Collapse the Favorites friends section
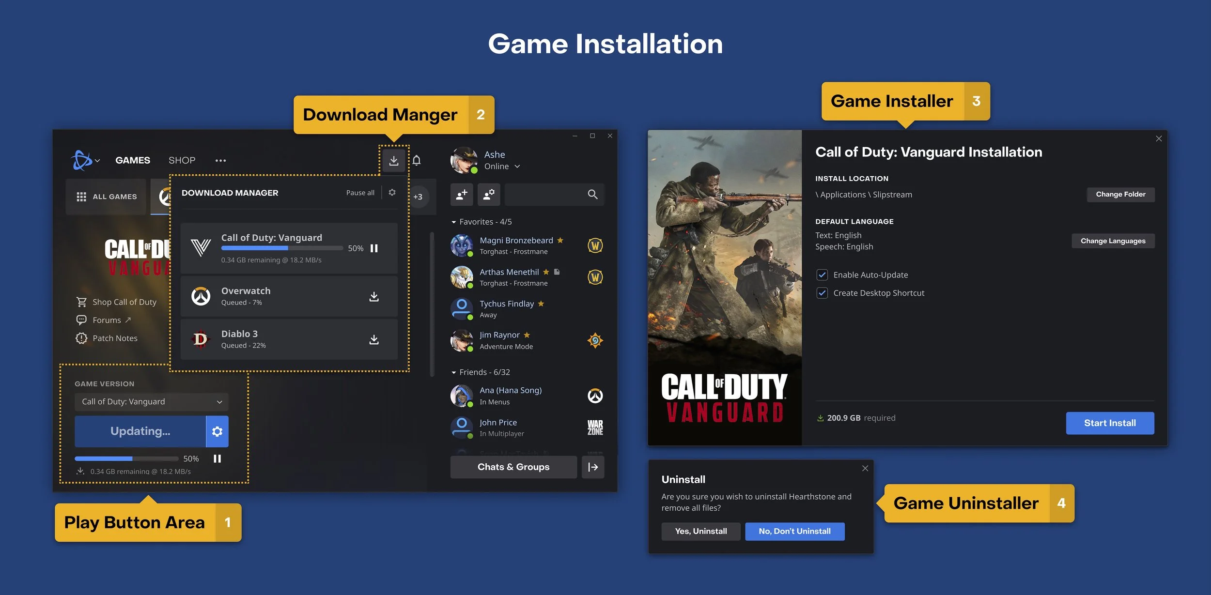The width and height of the screenshot is (1211, 595). (454, 222)
